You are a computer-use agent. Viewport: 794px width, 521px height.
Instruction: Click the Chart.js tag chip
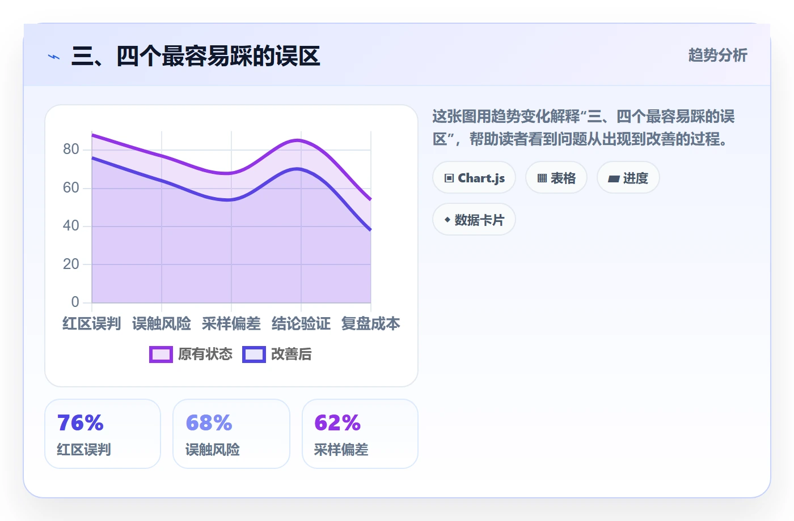[474, 178]
